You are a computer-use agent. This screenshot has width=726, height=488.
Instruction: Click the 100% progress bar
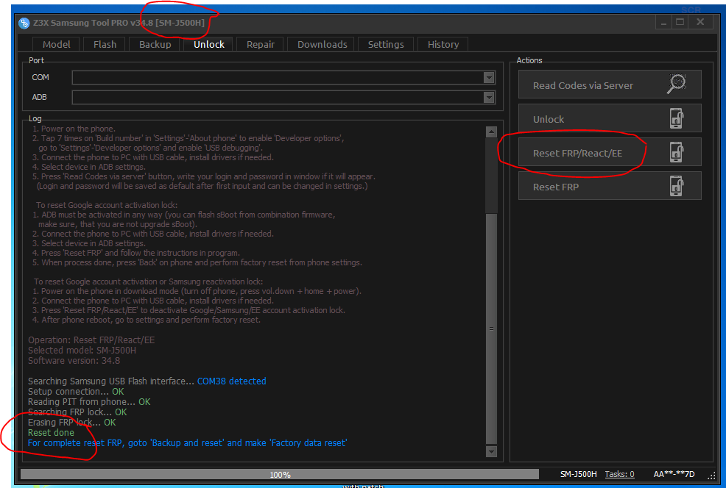coord(280,474)
